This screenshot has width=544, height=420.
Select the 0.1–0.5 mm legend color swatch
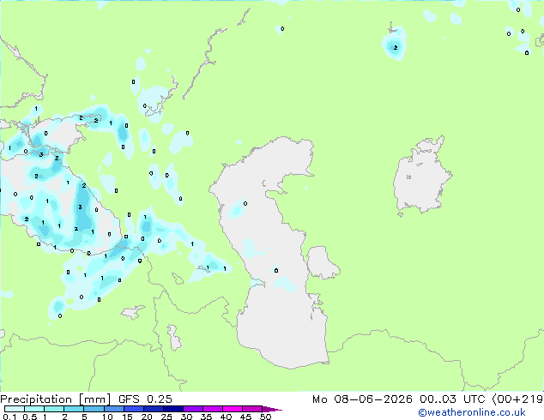click(x=15, y=409)
